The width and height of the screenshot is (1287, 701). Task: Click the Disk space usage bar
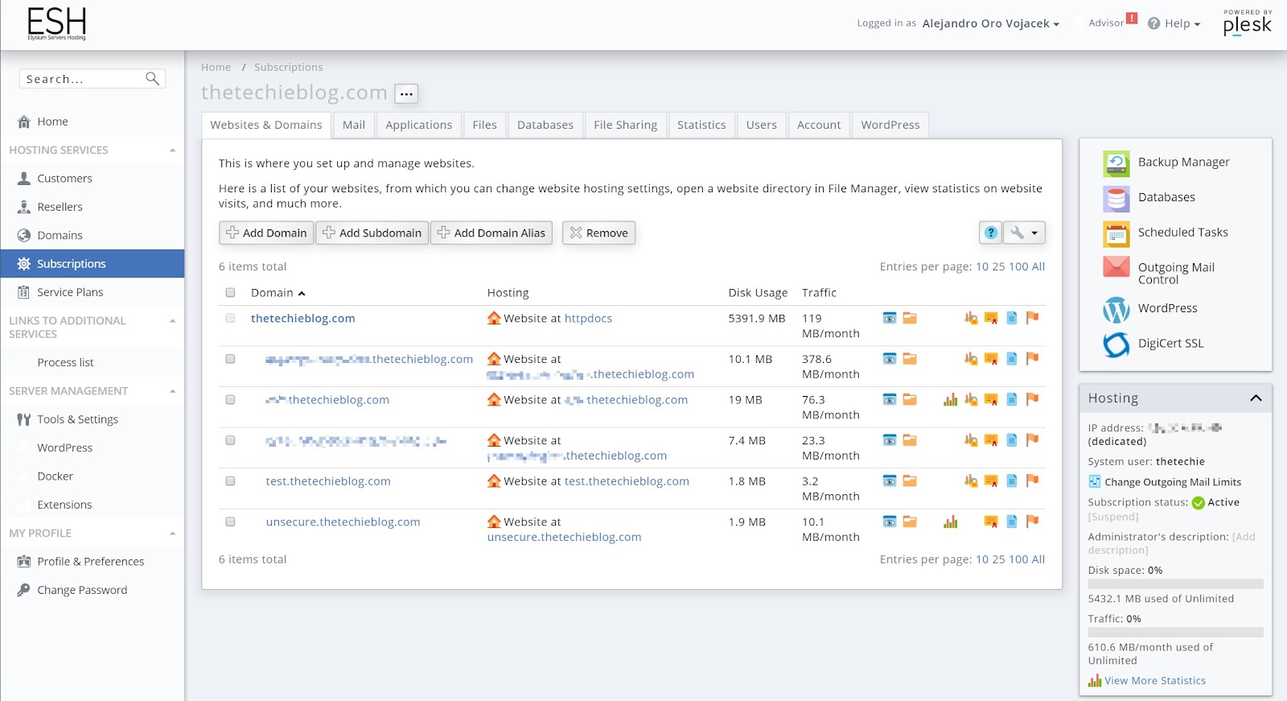point(1175,584)
